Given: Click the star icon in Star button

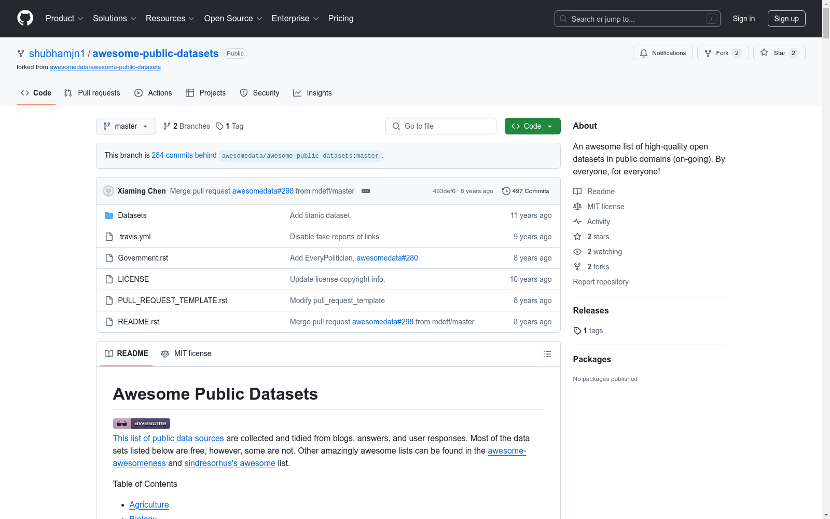Looking at the screenshot, I should 764,52.
